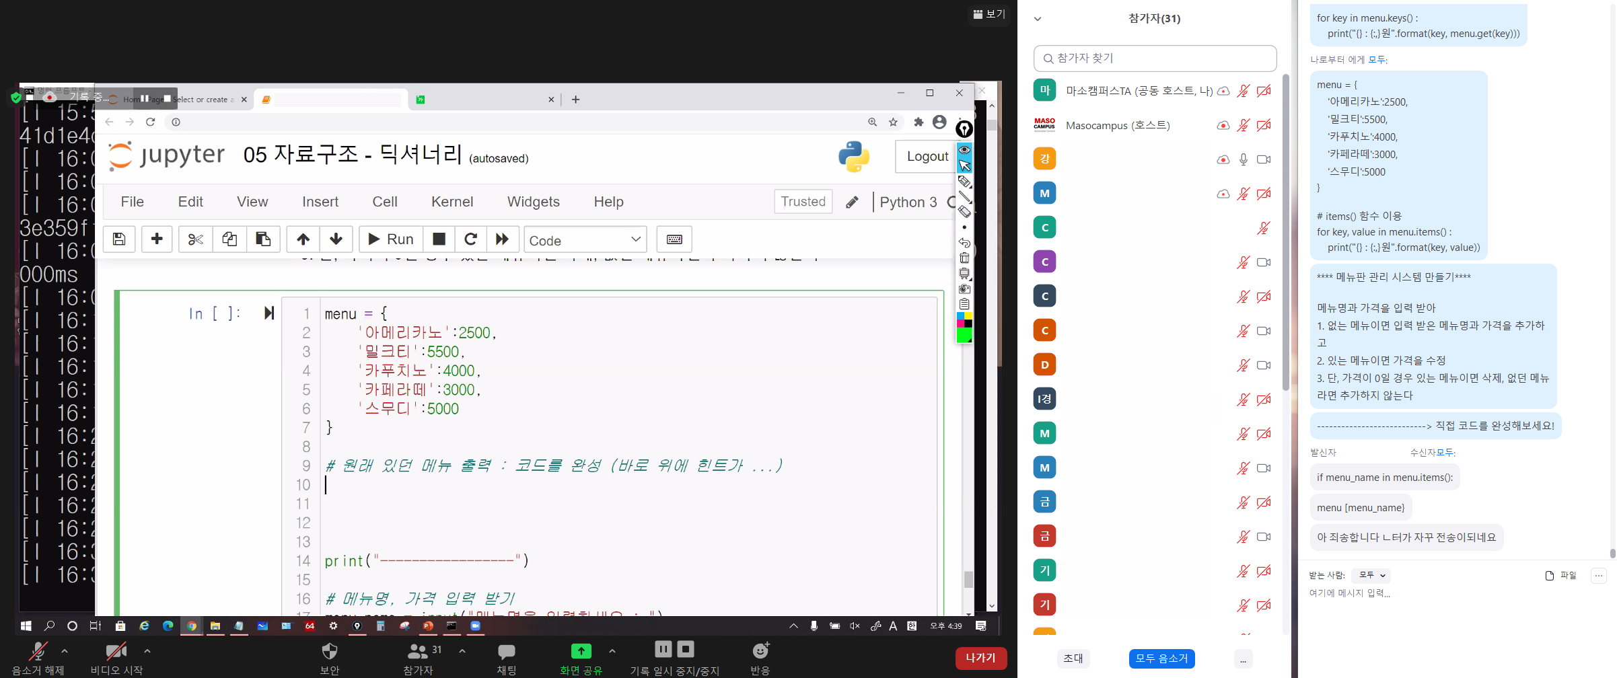Click the Logout button in Jupyter
The height and width of the screenshot is (678, 1617).
tap(927, 157)
